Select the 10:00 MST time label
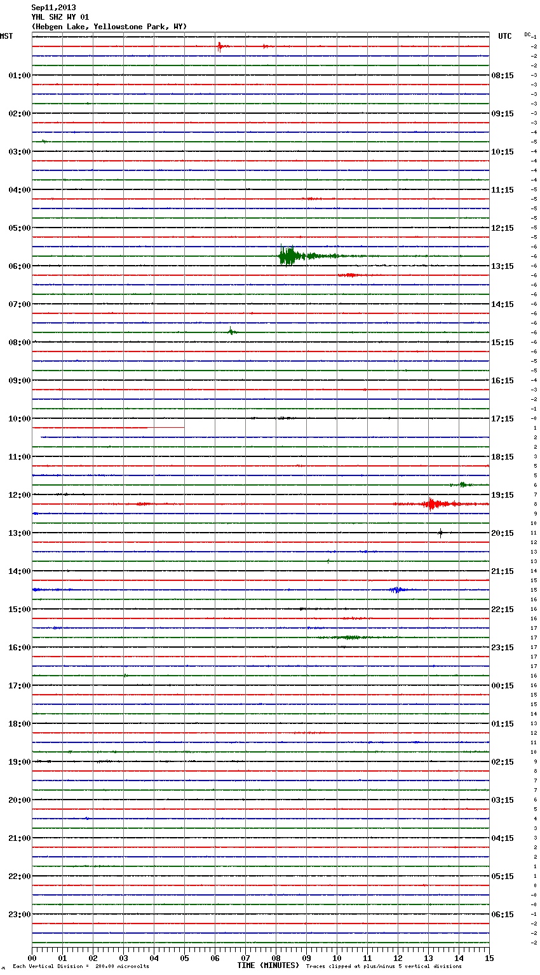540x975 pixels. [19, 419]
